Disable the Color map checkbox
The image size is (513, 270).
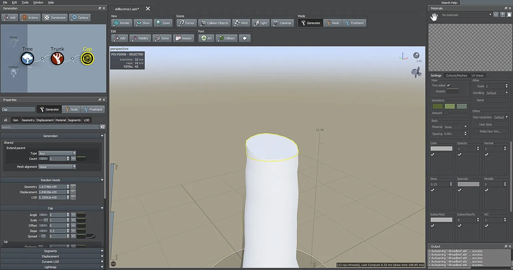click(x=432, y=155)
